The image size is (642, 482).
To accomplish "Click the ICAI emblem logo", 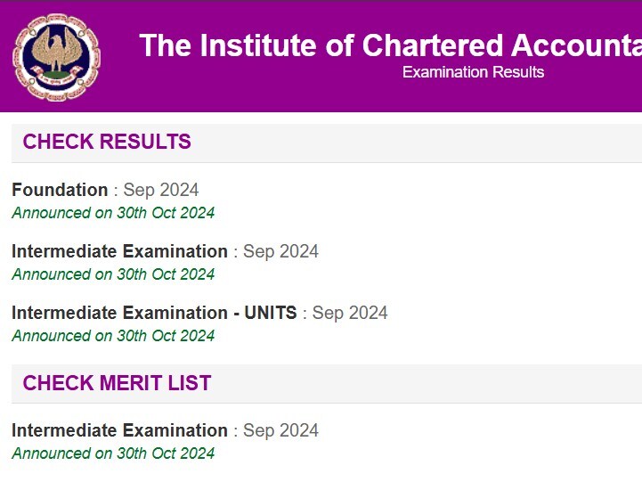I will (55, 56).
